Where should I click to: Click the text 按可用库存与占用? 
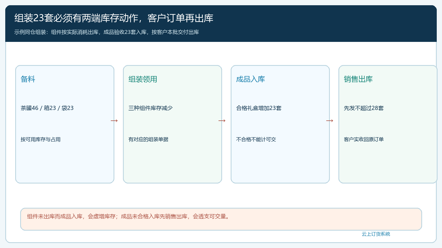point(41,139)
